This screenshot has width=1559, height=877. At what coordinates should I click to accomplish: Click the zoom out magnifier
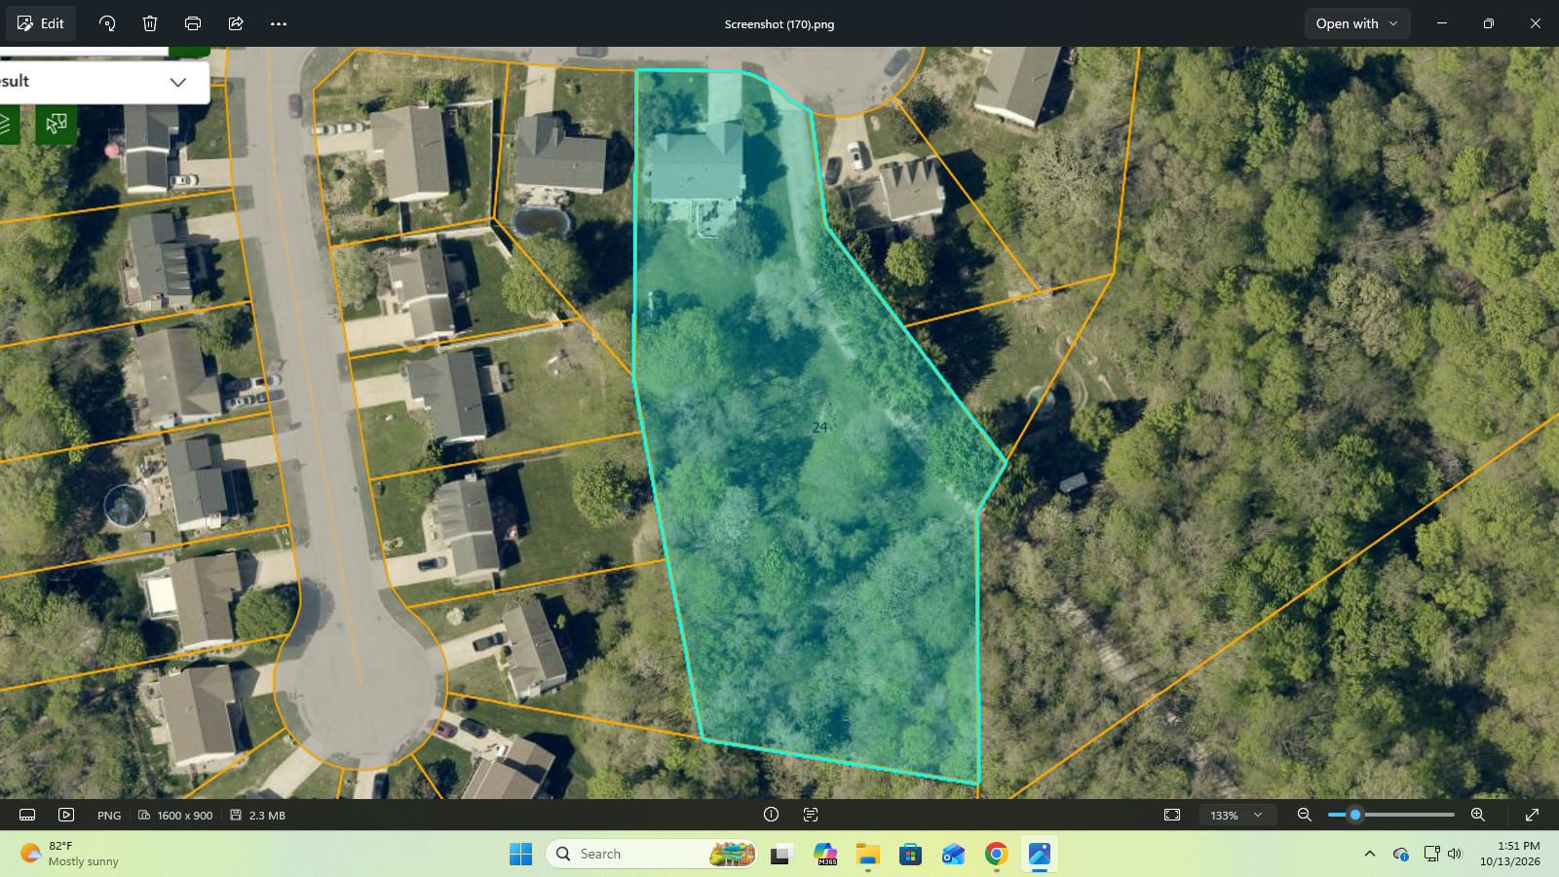point(1304,815)
